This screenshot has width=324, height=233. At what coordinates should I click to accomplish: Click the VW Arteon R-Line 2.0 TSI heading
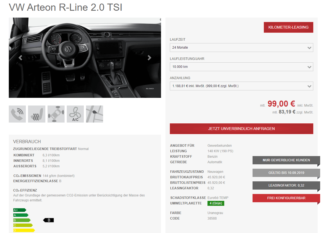click(x=65, y=7)
